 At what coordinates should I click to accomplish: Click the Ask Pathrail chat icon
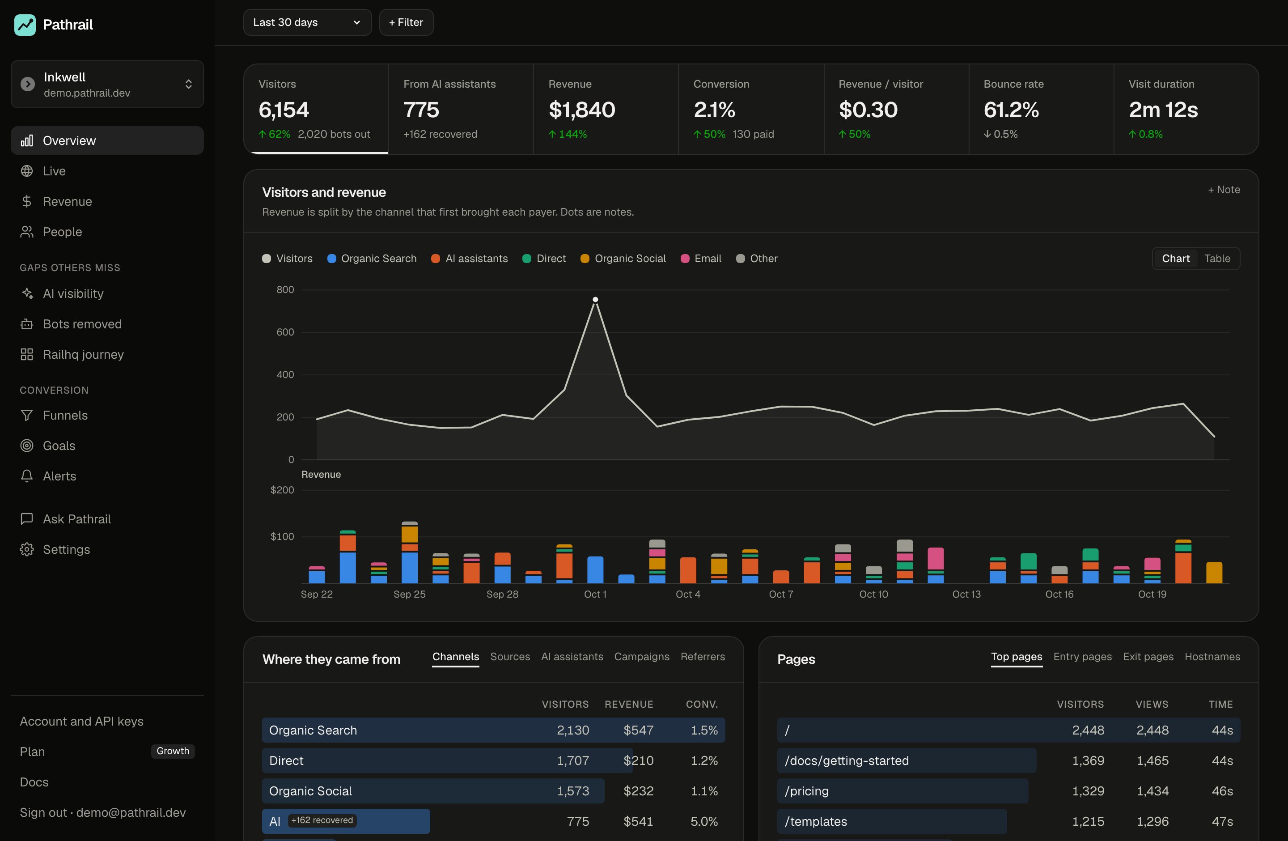[x=26, y=519]
